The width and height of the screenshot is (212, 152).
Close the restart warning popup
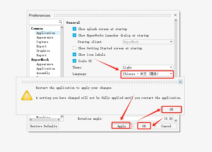click(180, 82)
